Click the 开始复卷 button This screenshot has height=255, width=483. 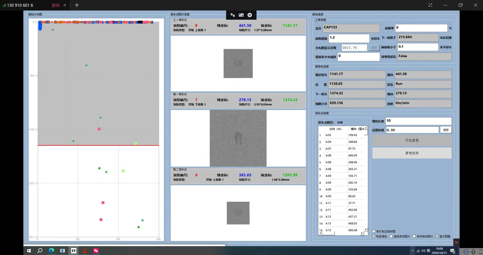(x=412, y=140)
